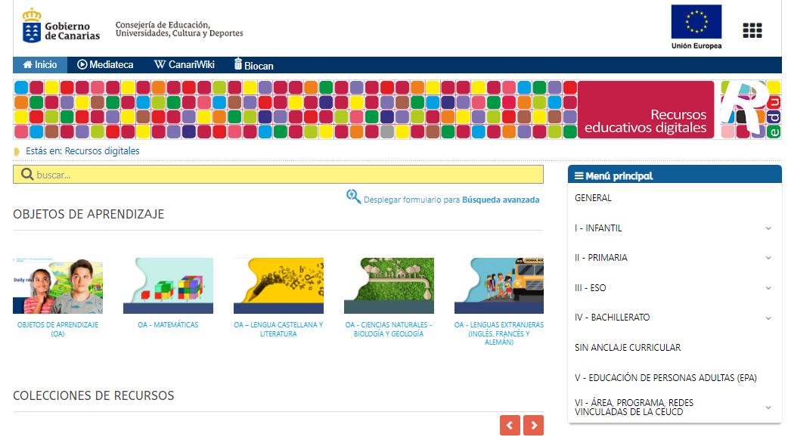
Task: Click the Recursos educativos digitales banner logo
Action: click(x=749, y=110)
